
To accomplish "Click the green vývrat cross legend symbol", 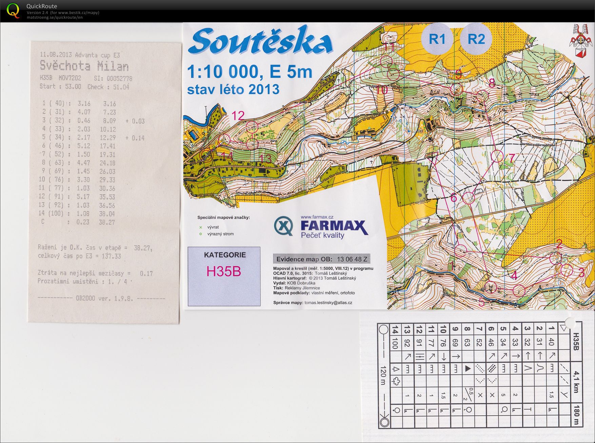I will 200,227.
